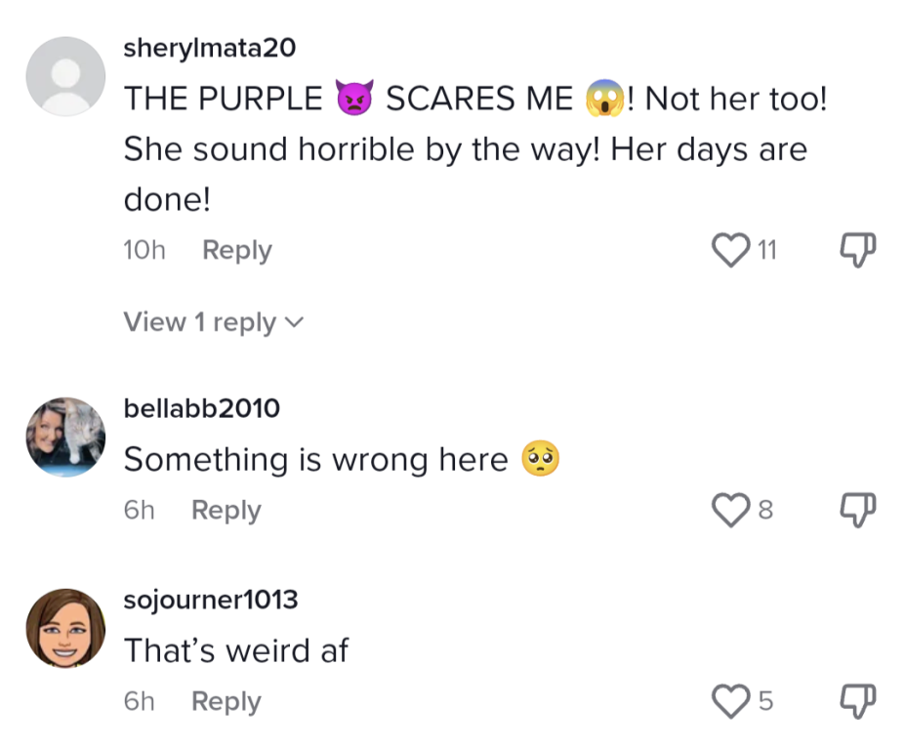The height and width of the screenshot is (750, 905).
Task: Reply to sherylmata20's comment
Action: tap(236, 251)
